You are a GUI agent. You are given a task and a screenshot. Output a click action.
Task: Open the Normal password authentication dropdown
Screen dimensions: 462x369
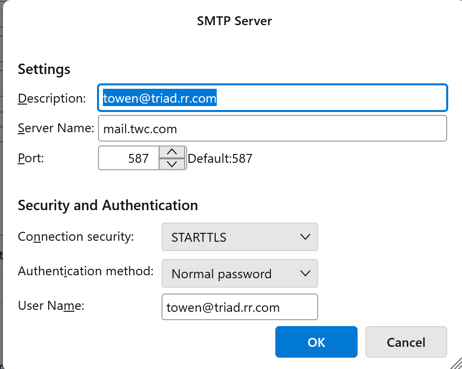tap(239, 273)
